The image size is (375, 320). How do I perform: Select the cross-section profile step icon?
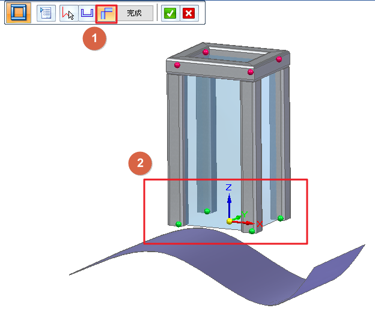87,13
